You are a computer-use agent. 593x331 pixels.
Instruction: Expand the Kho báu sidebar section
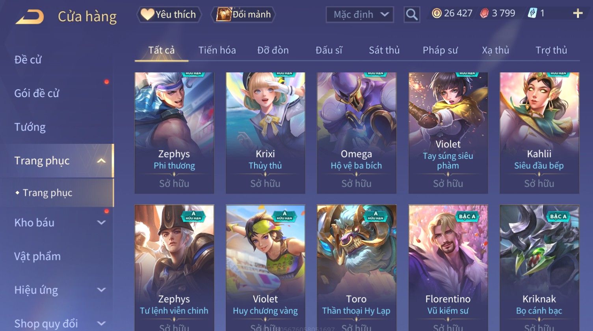101,223
